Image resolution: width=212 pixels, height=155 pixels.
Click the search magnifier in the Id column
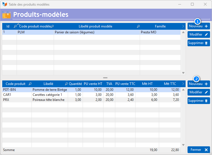coord(15,26)
